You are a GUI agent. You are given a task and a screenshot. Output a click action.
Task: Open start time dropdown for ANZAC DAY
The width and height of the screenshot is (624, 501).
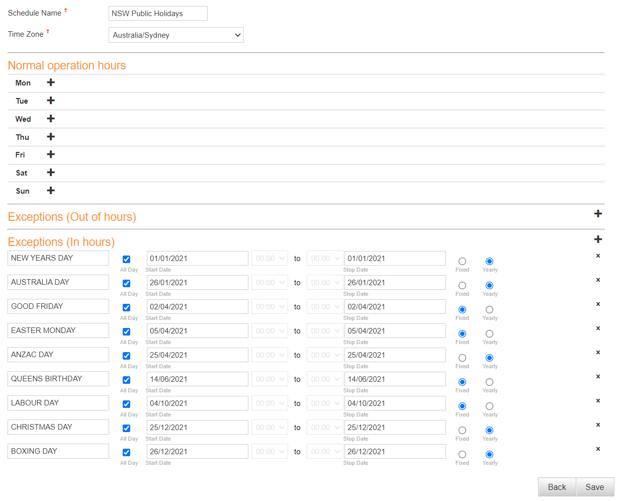pyautogui.click(x=270, y=355)
